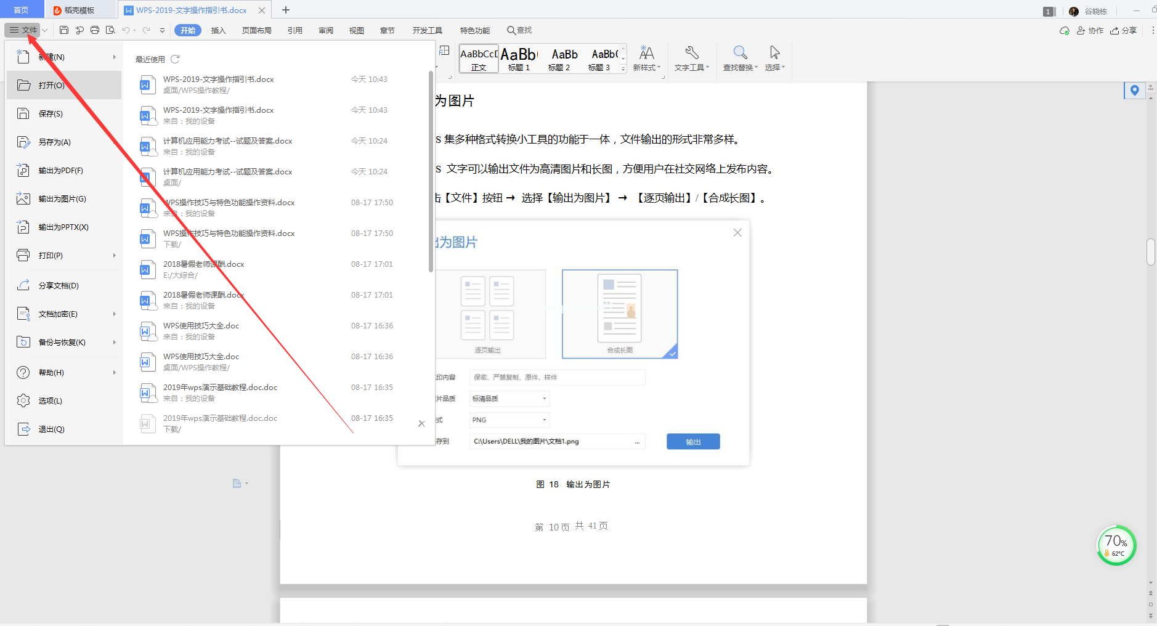Click the 70% performance monitor widget

(x=1116, y=545)
